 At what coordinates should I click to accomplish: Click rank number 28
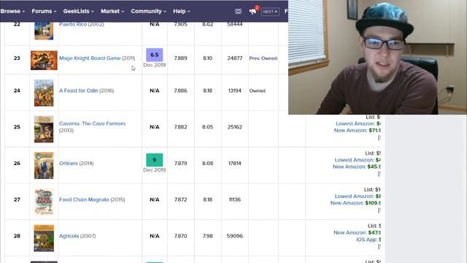(17, 236)
